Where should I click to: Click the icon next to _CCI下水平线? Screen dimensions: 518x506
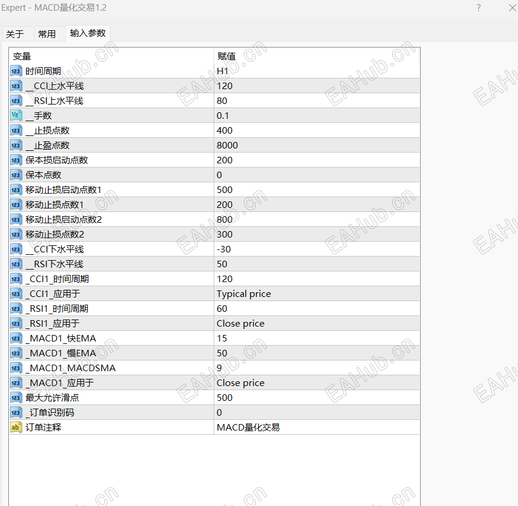pyautogui.click(x=16, y=249)
